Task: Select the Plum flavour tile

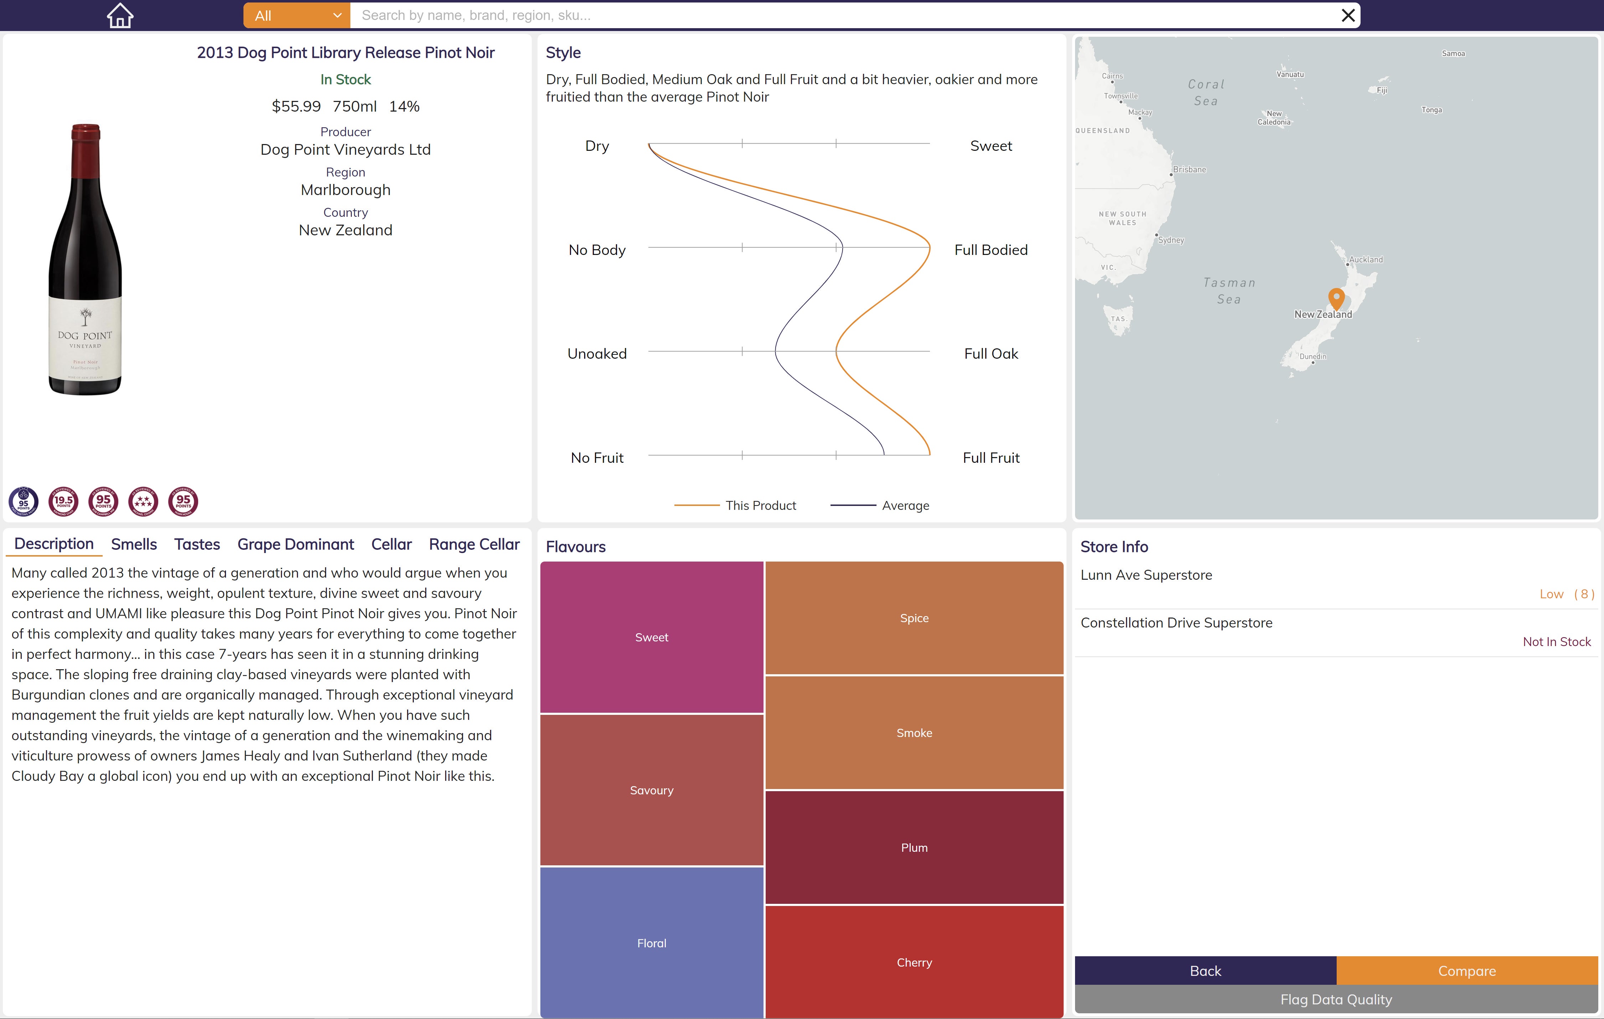Action: pyautogui.click(x=914, y=847)
